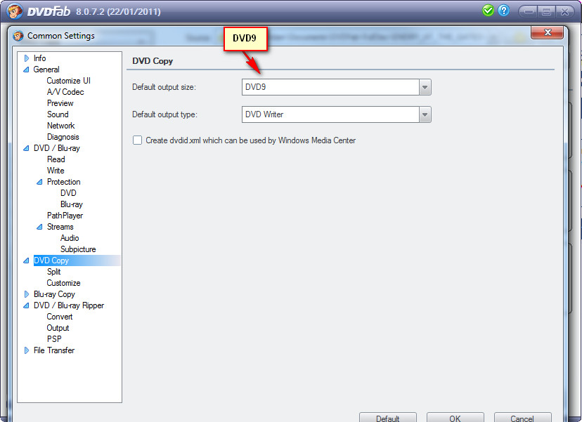Select General in the settings tree
Viewport: 582px width, 422px height.
[46, 70]
